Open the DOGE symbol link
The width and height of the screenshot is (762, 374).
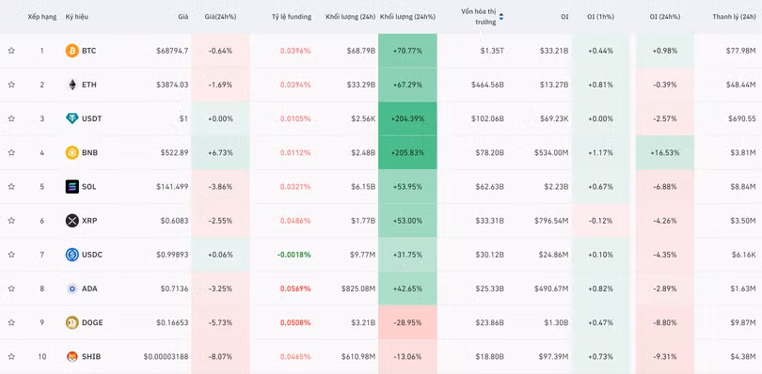(x=92, y=322)
